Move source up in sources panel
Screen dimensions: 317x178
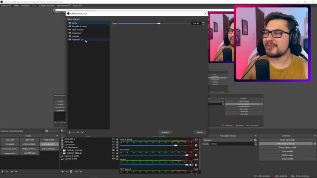click(76, 172)
